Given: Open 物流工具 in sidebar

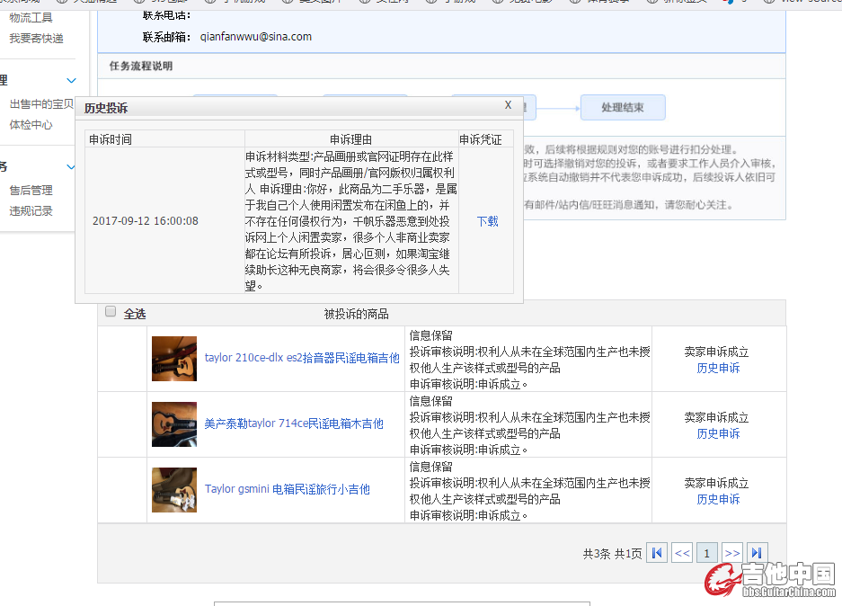Looking at the screenshot, I should pyautogui.click(x=31, y=18).
